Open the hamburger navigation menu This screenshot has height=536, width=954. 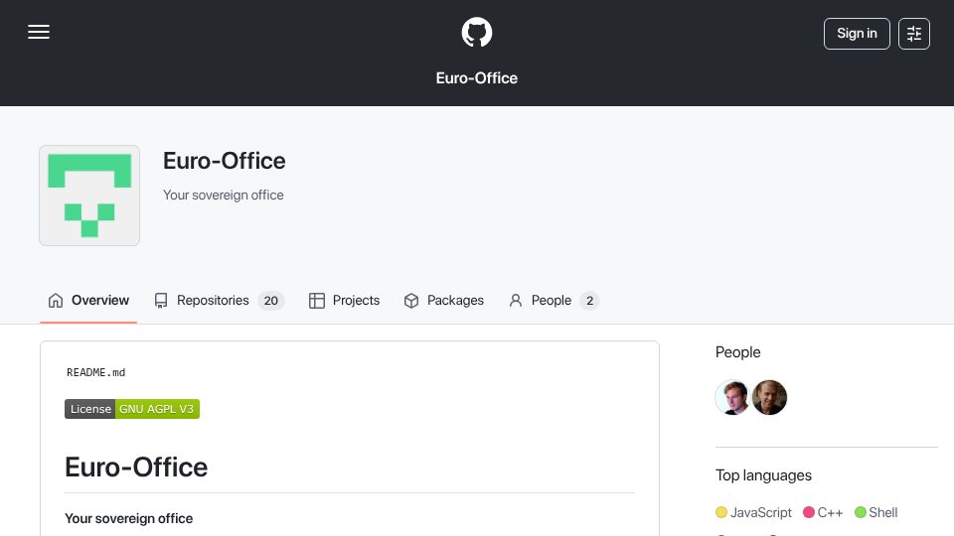pos(39,32)
